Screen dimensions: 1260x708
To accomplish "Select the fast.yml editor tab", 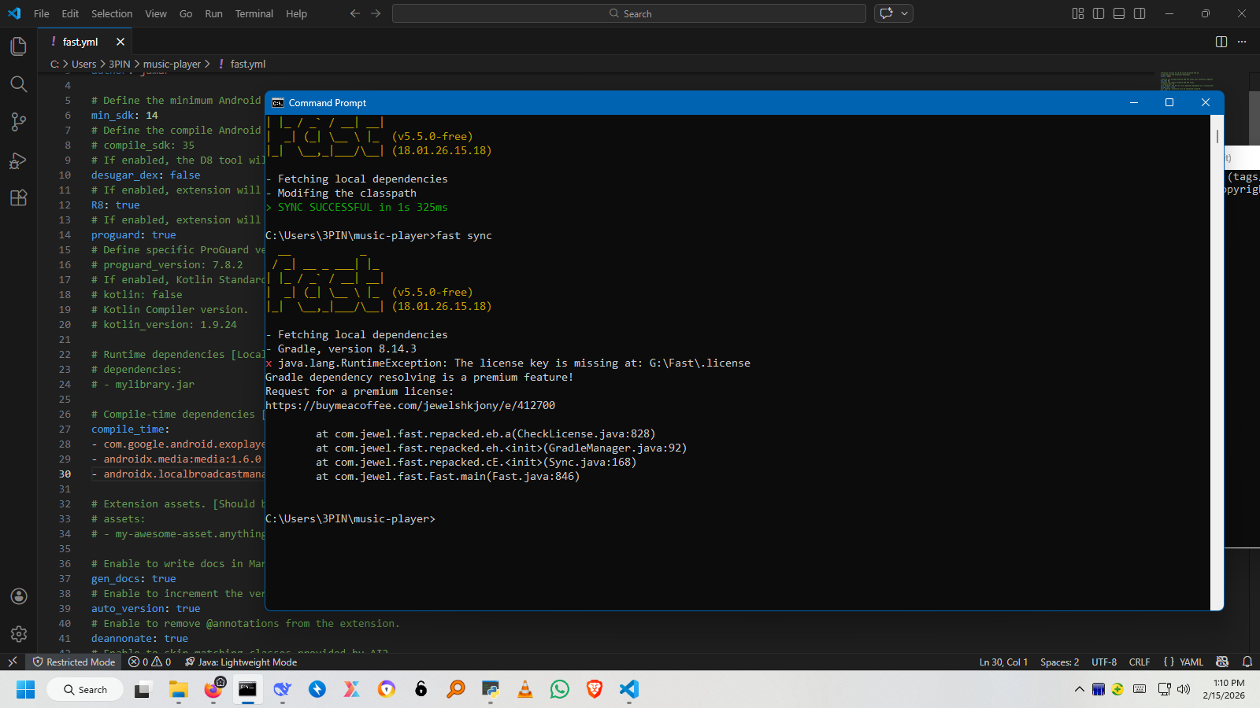I will 80,42.
